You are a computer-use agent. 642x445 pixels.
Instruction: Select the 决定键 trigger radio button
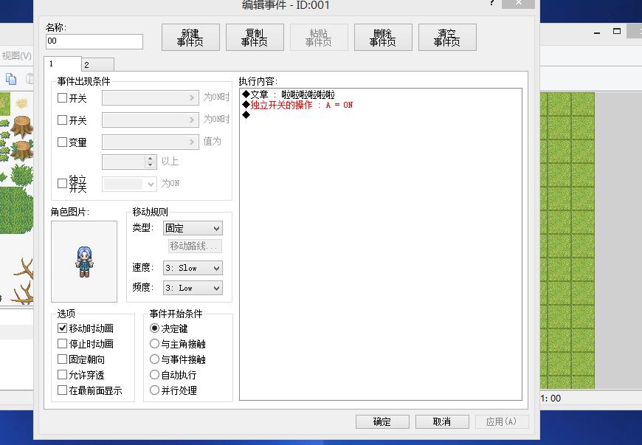pos(154,328)
